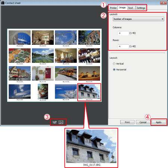This screenshot has height=168, width=168.
Task: Click the Print button
Action: pos(127,122)
